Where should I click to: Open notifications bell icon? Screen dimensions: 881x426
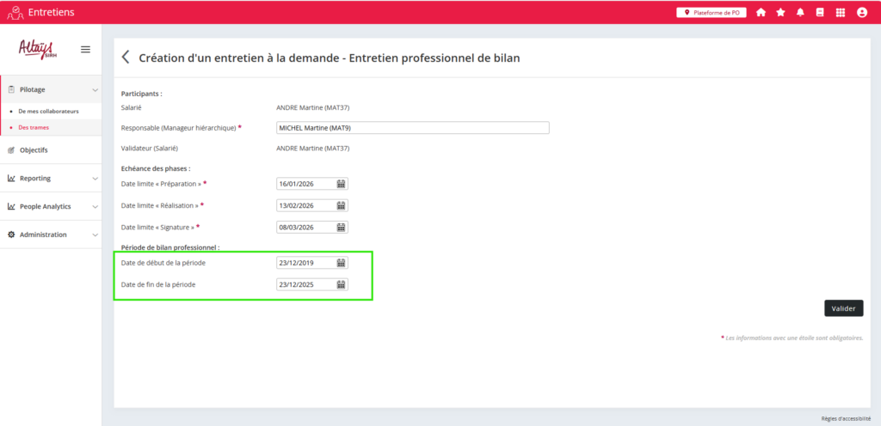coord(800,13)
